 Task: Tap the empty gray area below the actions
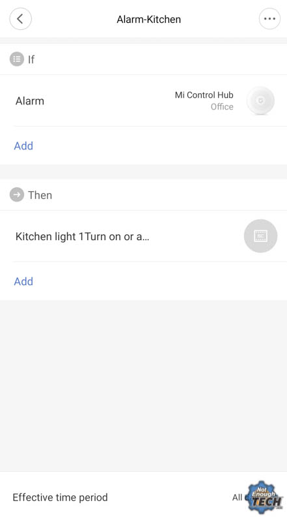(143, 386)
